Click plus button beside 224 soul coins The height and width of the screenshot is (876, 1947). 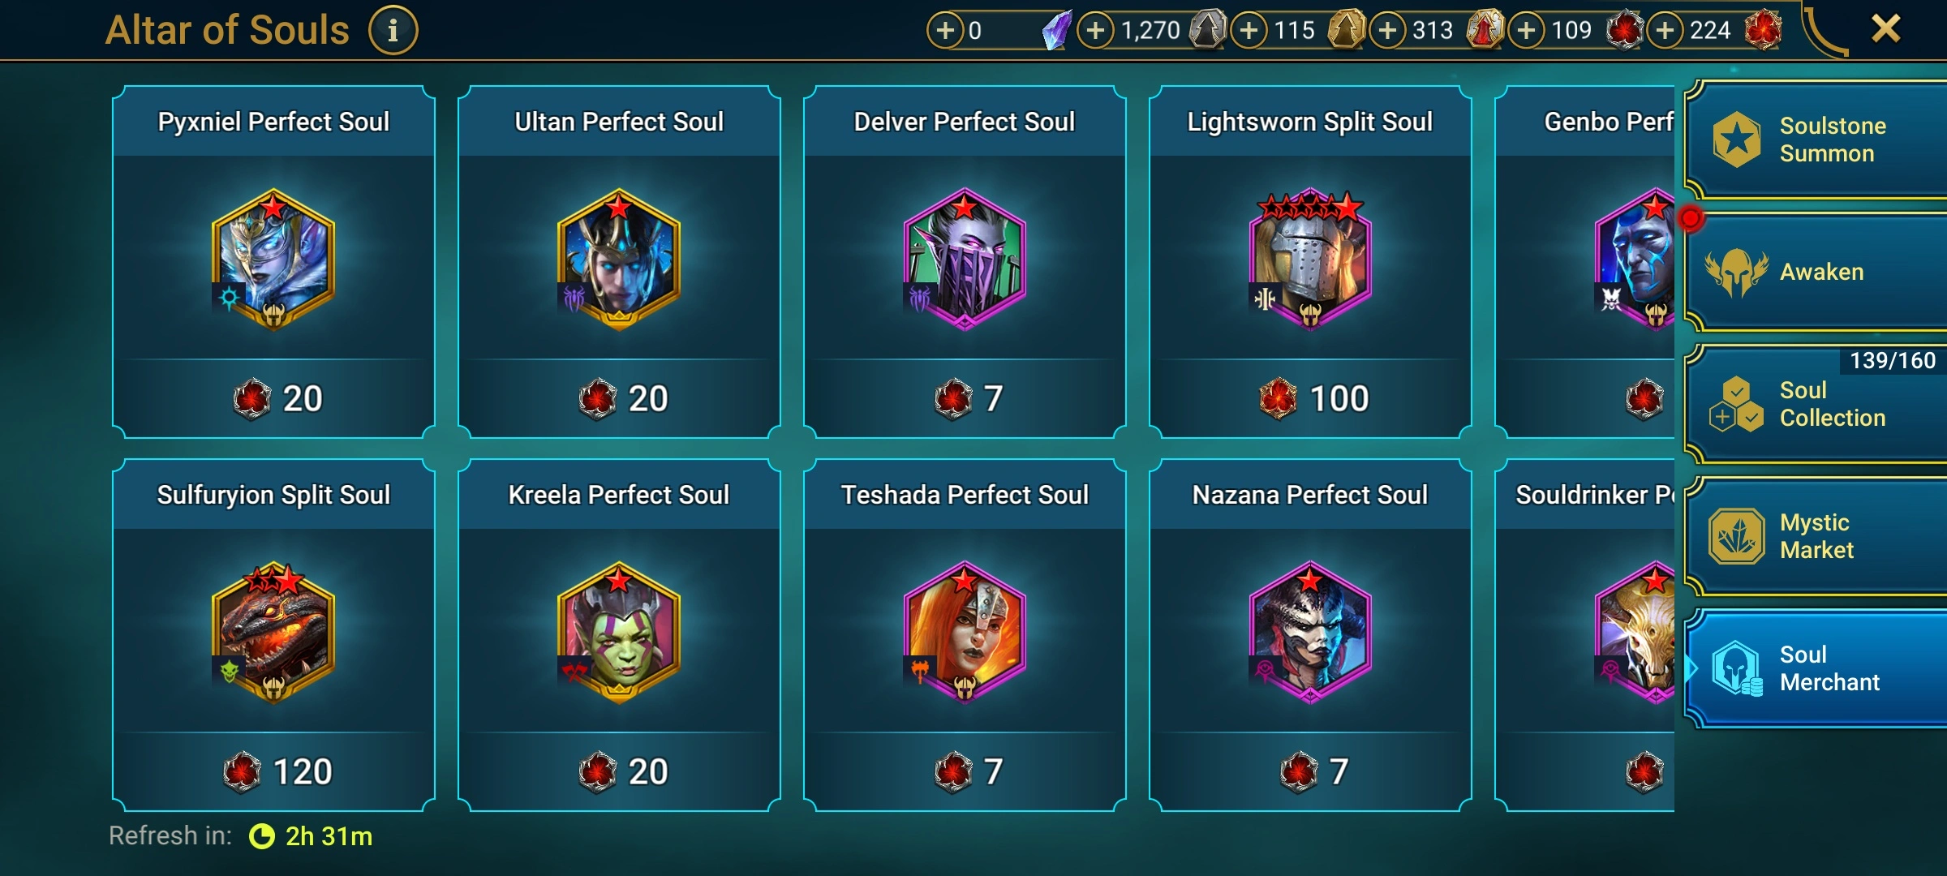(1665, 31)
